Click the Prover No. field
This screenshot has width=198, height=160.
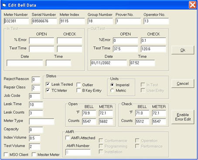pos(128,21)
